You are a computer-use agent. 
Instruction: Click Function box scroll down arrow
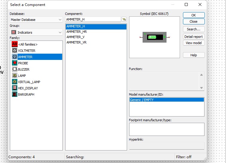click(201, 88)
